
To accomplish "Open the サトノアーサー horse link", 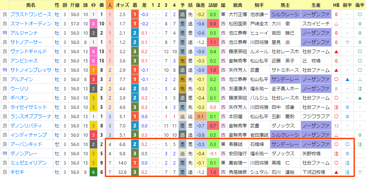I will pos(26,42).
